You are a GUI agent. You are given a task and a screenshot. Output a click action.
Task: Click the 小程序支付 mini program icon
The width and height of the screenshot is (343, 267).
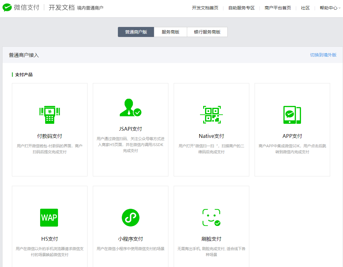point(131,217)
